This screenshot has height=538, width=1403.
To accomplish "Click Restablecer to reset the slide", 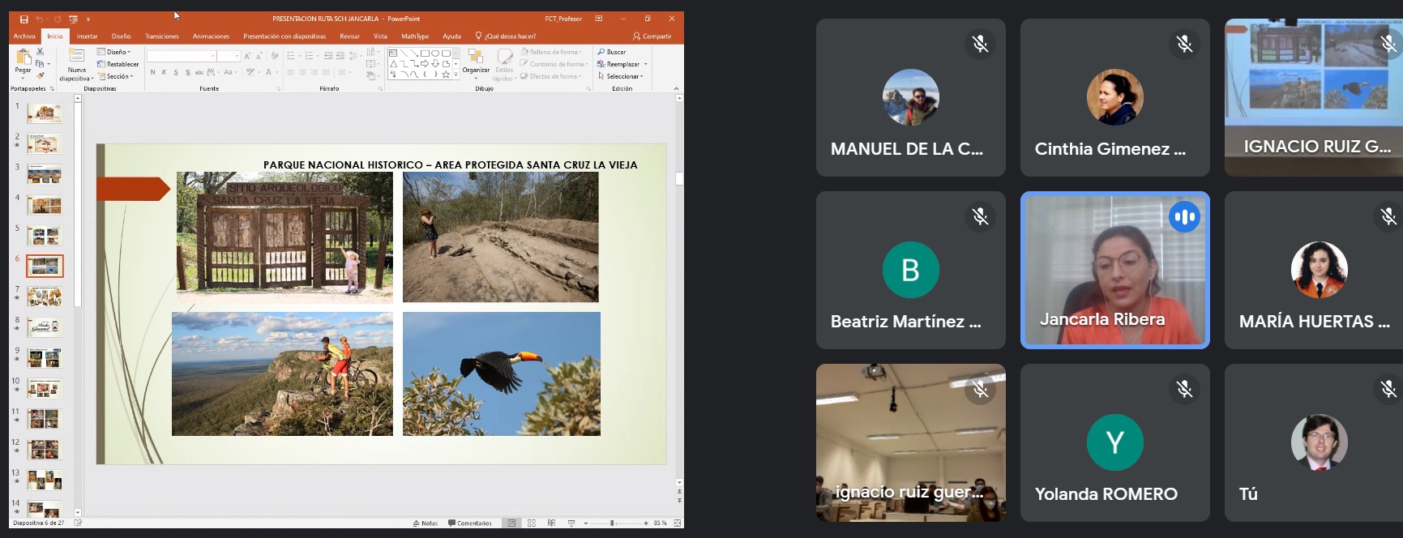I will [118, 64].
